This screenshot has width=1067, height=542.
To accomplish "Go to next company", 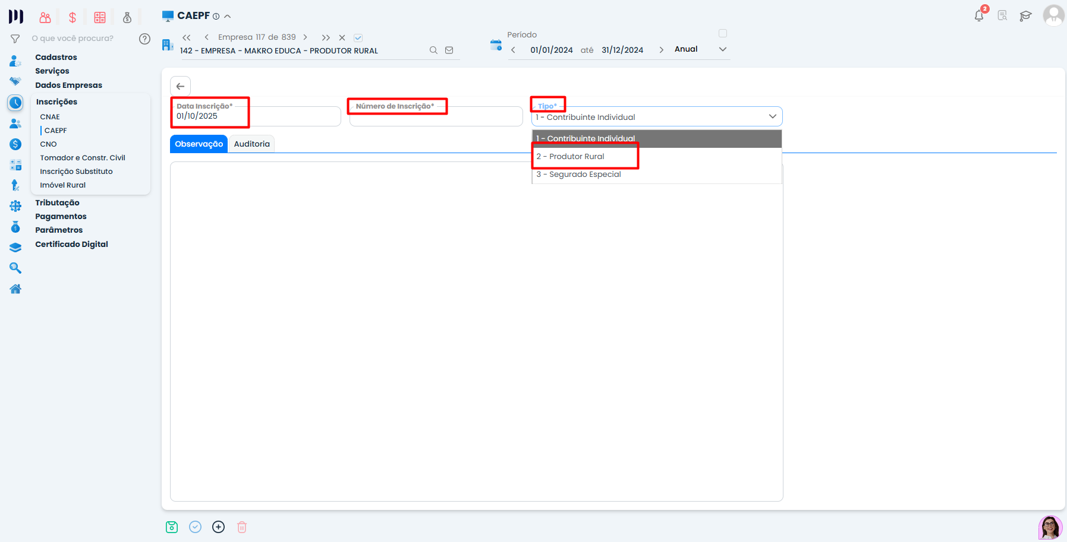I will click(x=306, y=37).
